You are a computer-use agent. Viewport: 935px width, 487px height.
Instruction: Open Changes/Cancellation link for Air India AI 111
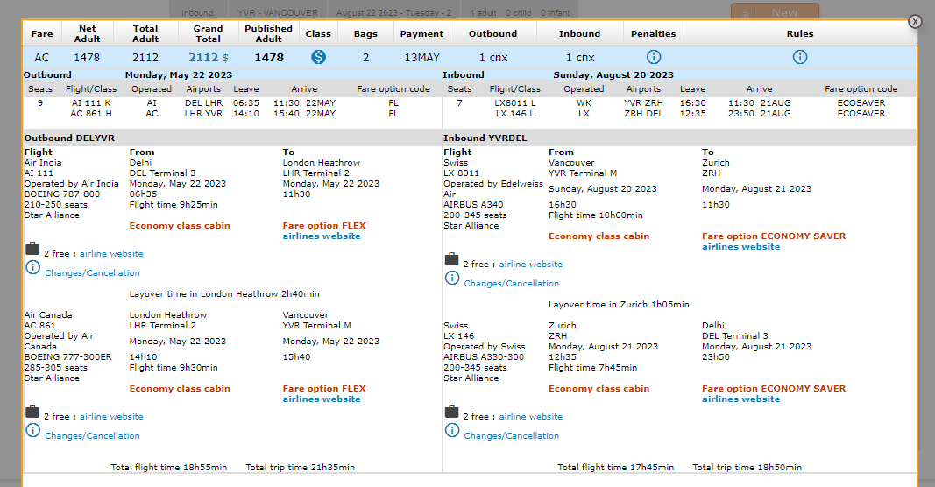92,273
